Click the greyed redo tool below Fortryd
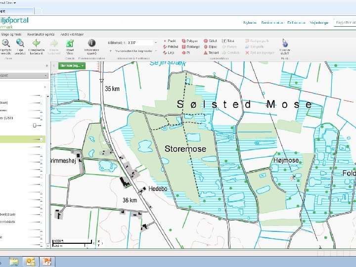 [231, 53]
